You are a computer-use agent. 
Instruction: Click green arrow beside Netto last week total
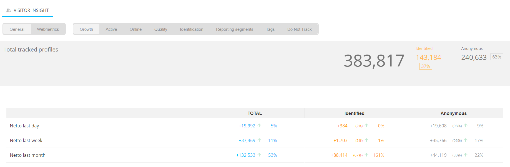coord(259,140)
